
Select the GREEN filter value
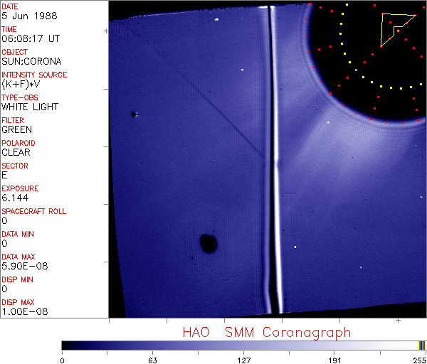(x=17, y=130)
